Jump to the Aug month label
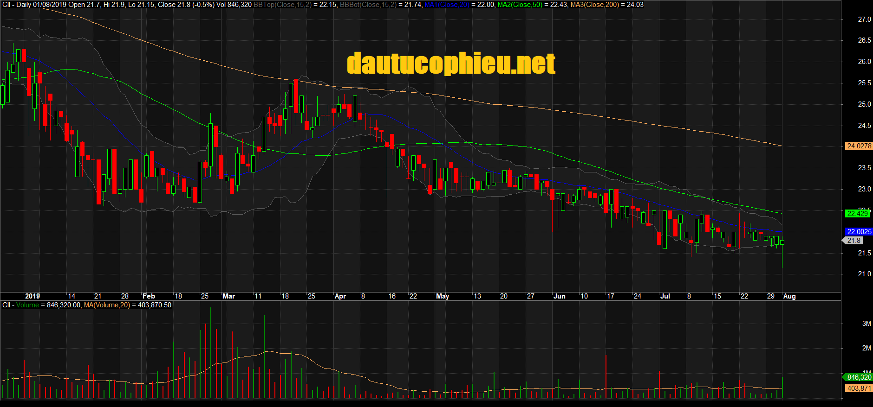Screen dimensions: 873x407 click(789, 296)
